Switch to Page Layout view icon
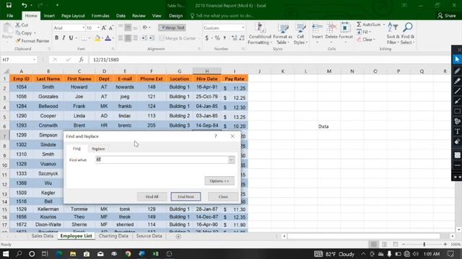 coord(385,245)
